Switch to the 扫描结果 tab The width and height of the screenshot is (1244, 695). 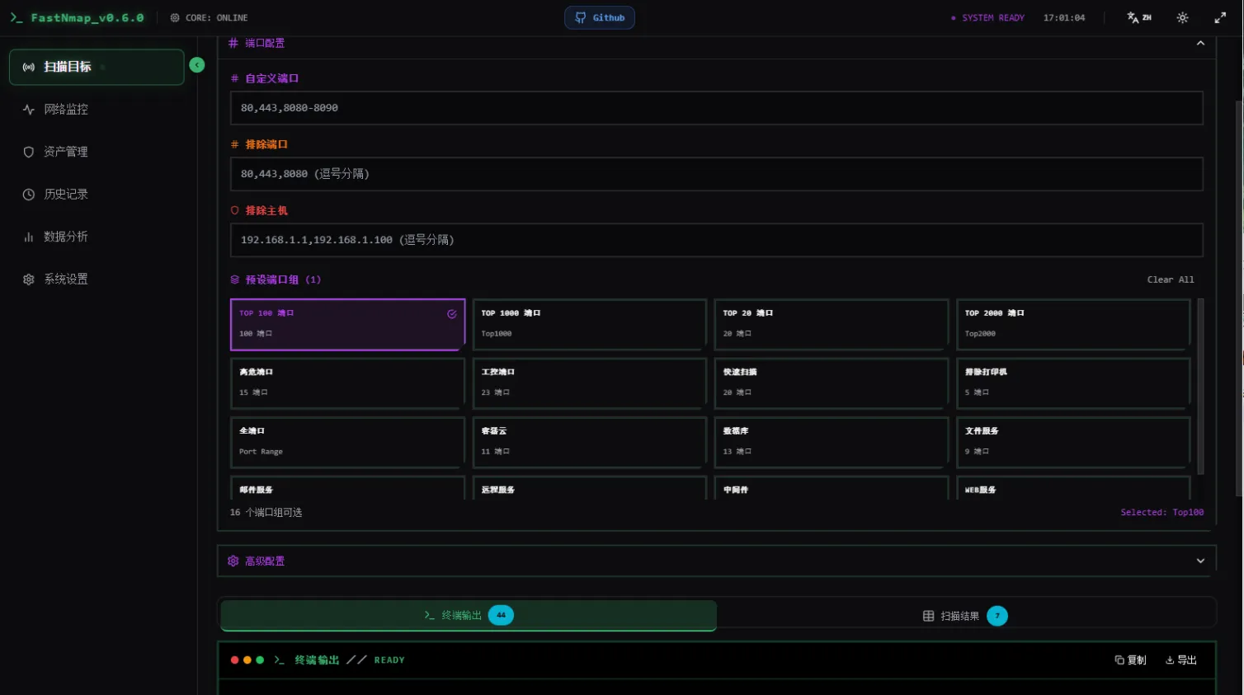click(x=964, y=616)
